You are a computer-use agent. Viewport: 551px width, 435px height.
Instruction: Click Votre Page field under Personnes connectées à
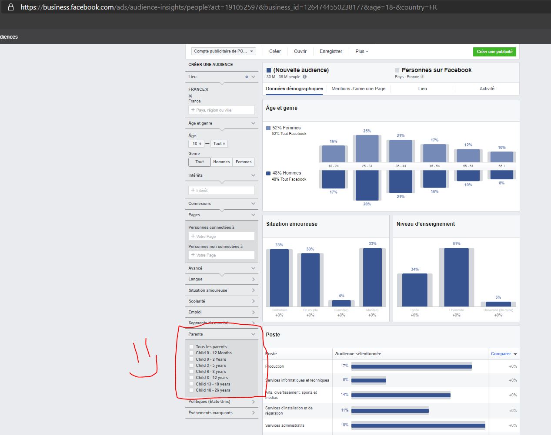tap(222, 237)
